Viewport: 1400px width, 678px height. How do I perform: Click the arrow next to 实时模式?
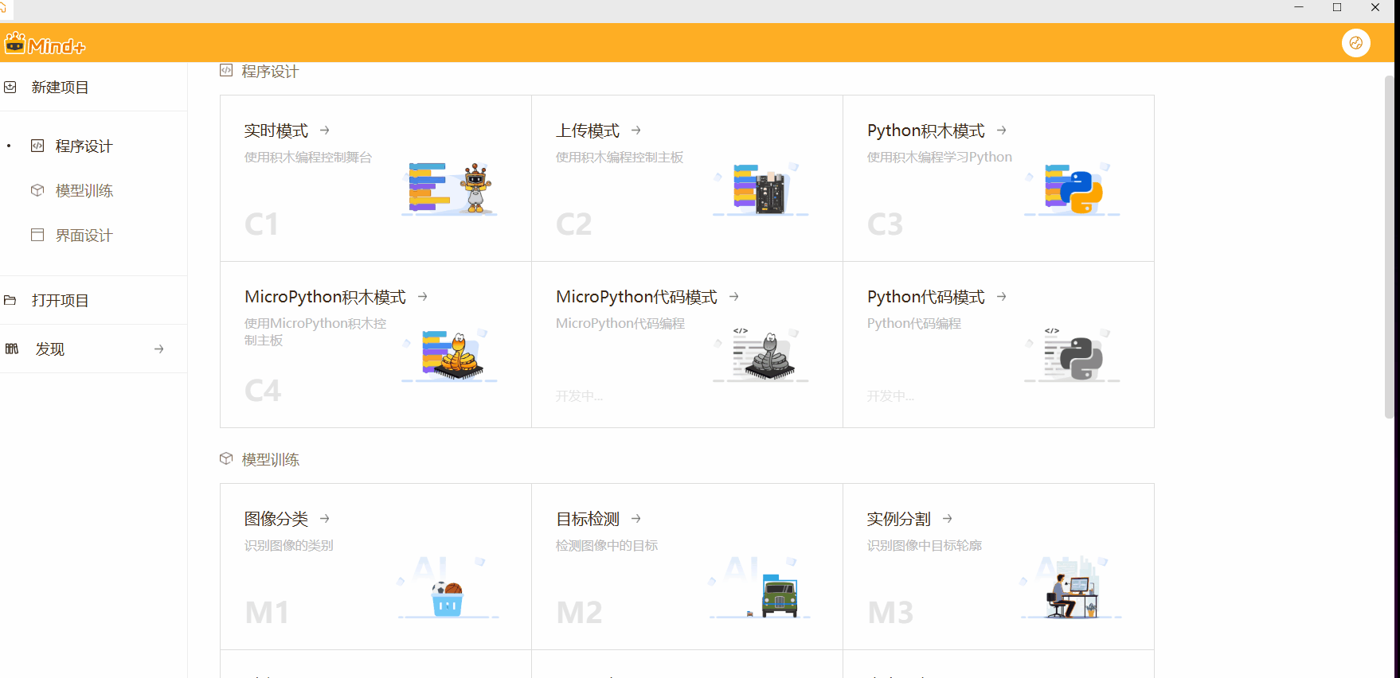point(324,130)
